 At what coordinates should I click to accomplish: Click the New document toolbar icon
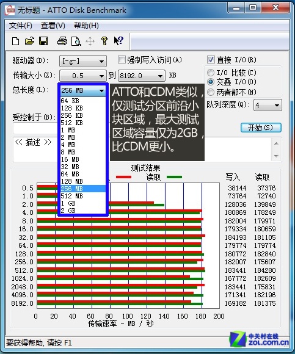[x=15, y=41]
